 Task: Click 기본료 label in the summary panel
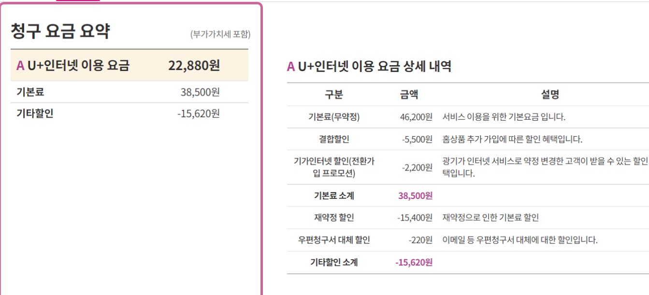coord(30,92)
